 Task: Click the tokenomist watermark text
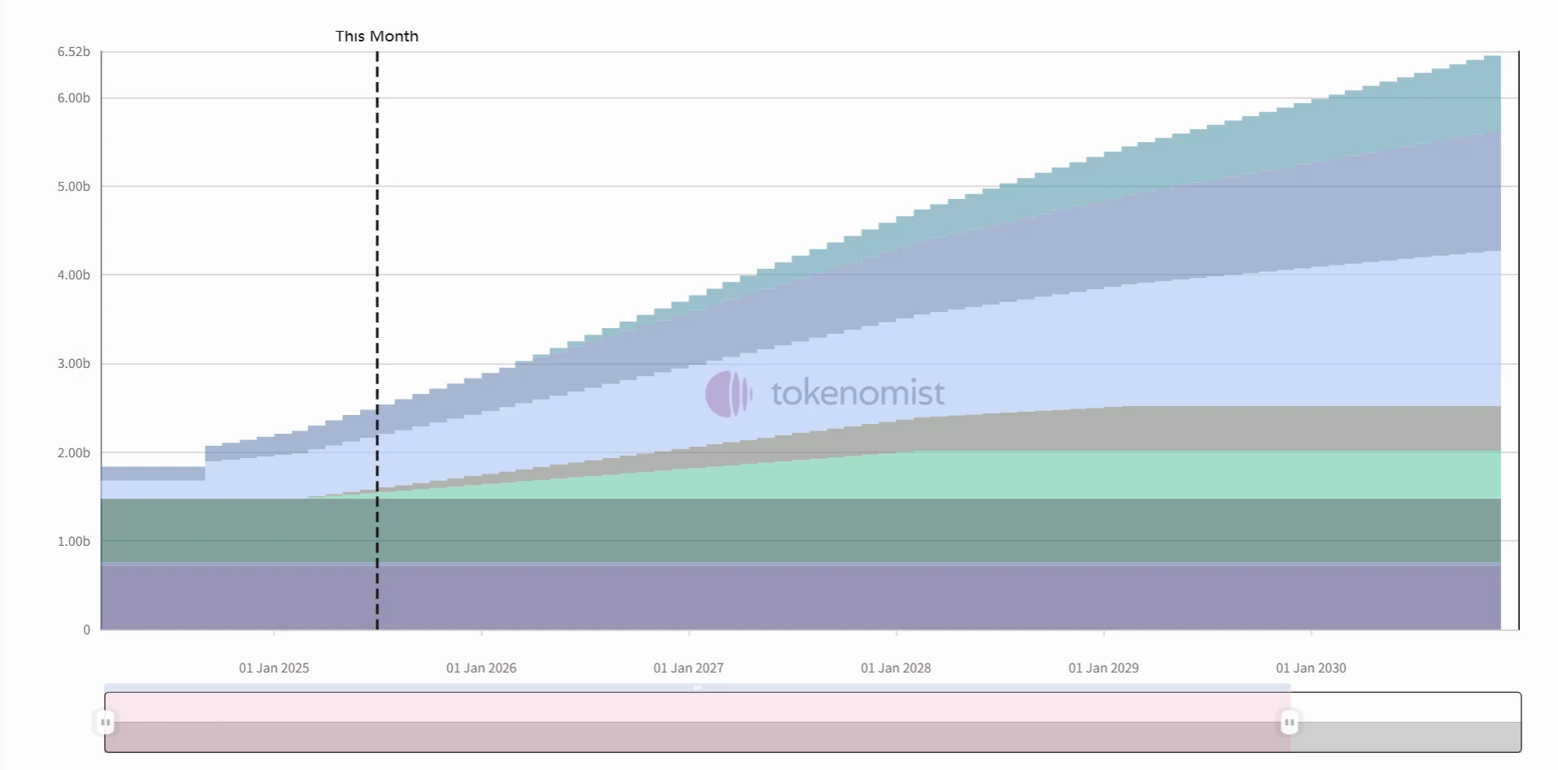(x=857, y=394)
